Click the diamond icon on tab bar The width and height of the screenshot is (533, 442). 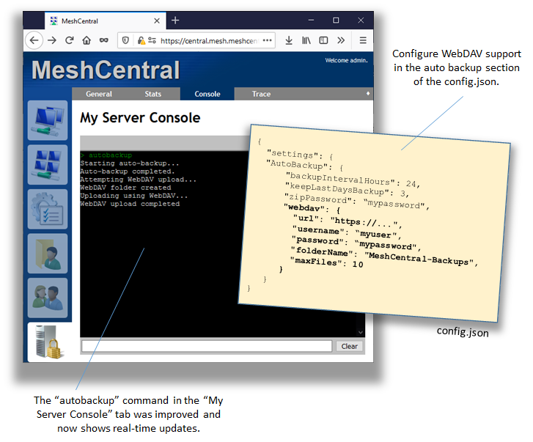(368, 93)
